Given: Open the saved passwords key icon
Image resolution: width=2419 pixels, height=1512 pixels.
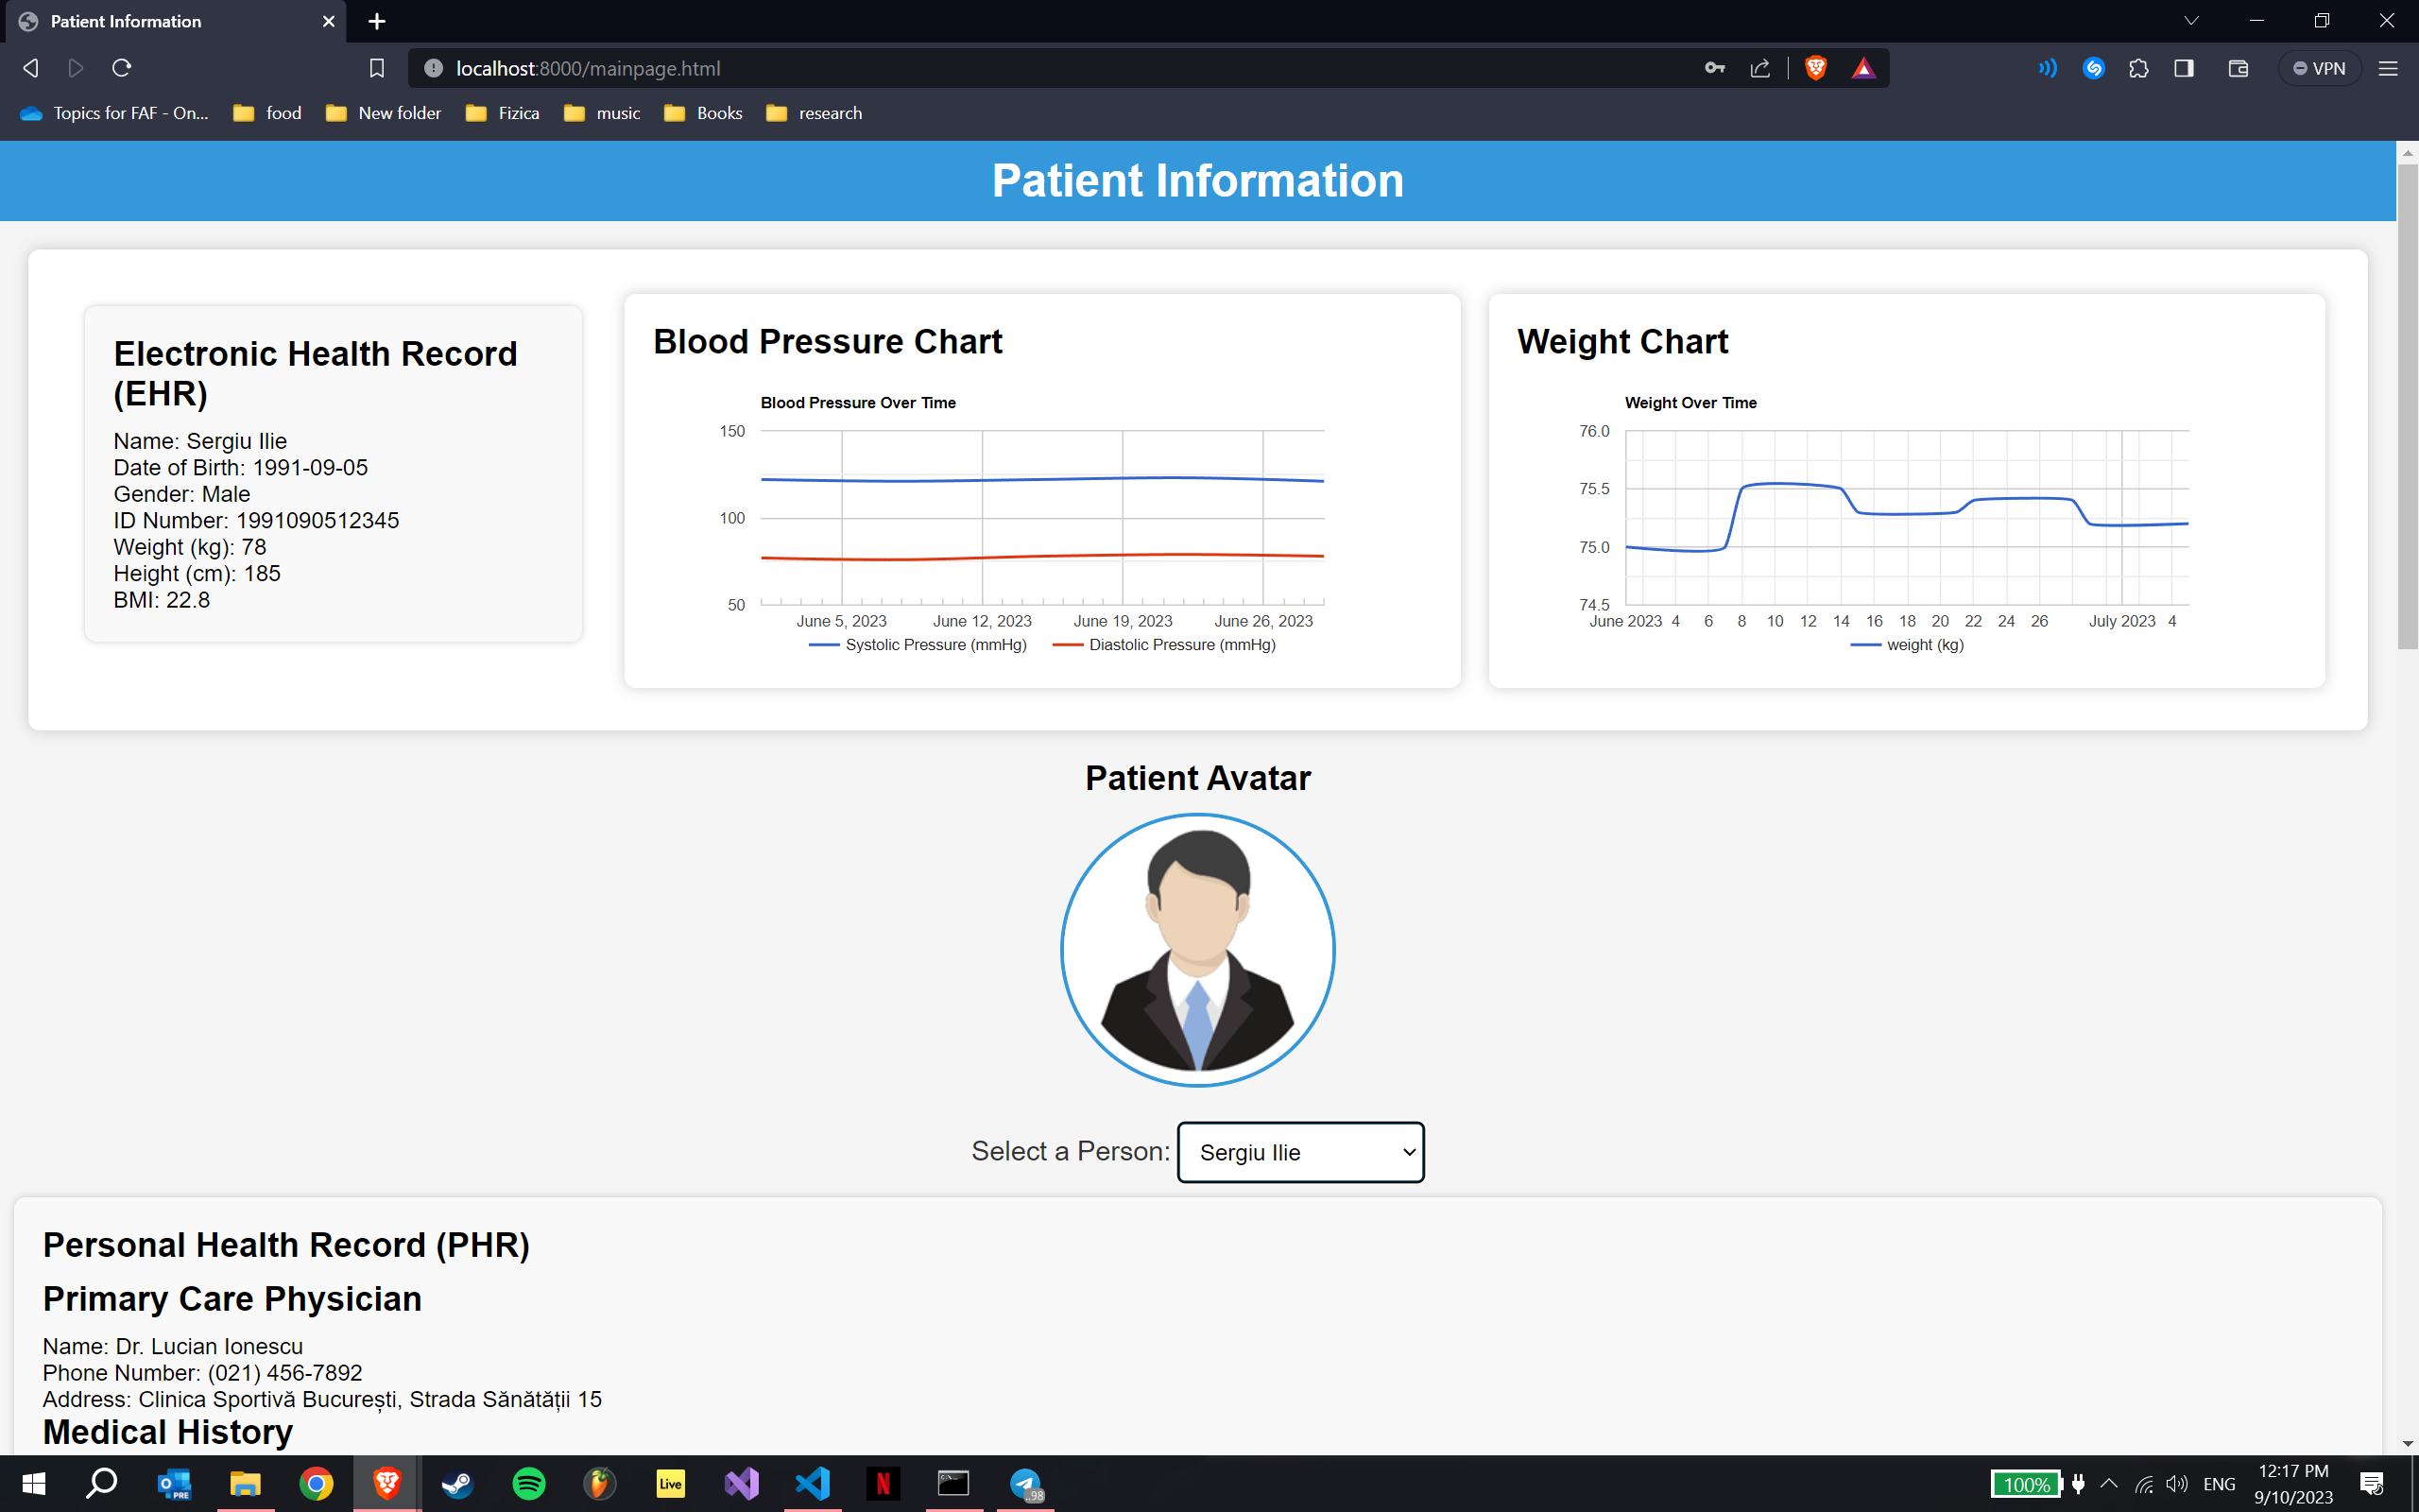Looking at the screenshot, I should [x=1714, y=68].
